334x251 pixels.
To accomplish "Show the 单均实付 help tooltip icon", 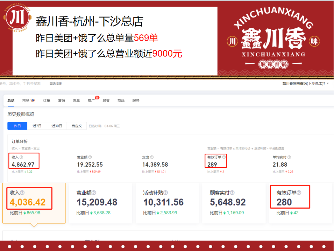I will [x=289, y=157].
